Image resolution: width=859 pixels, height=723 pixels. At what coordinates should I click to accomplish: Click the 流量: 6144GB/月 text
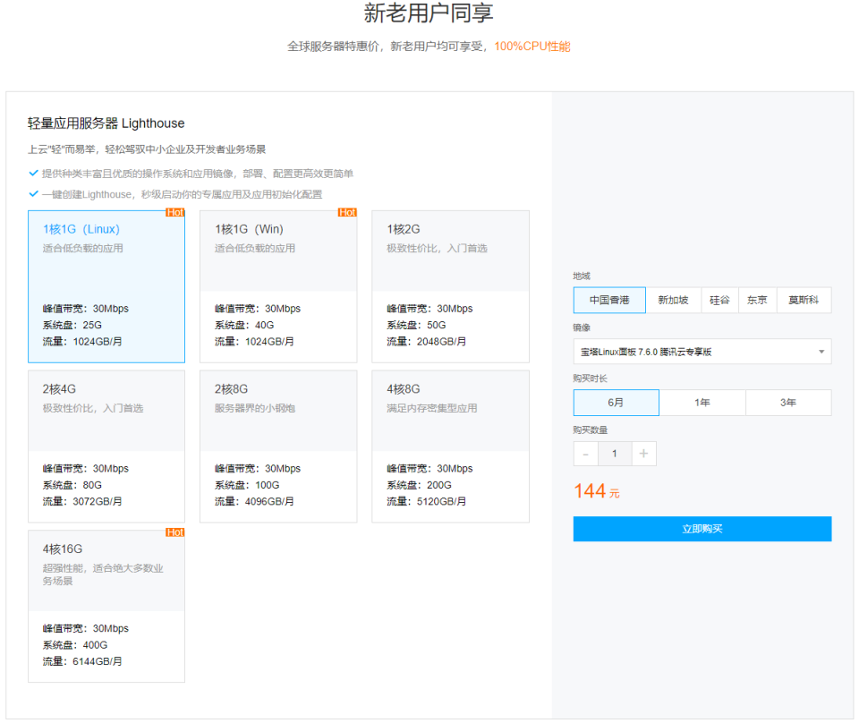pos(82,661)
